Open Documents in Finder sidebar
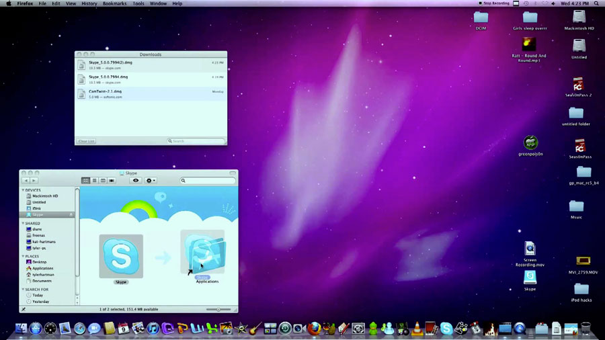 [x=42, y=281]
